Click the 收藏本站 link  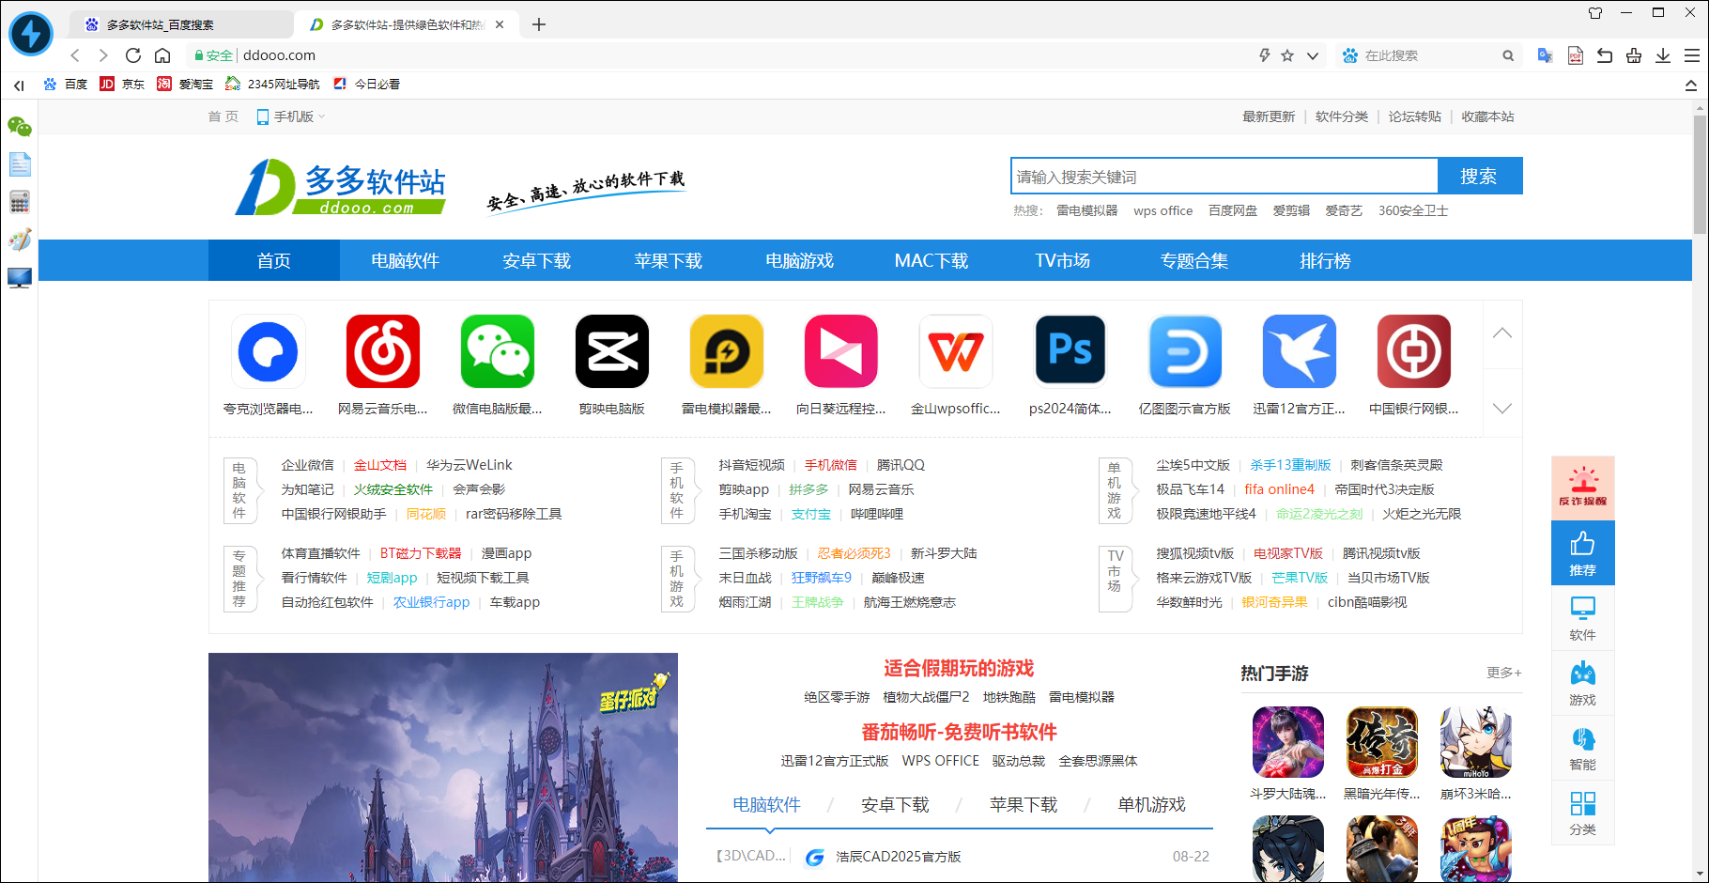[x=1488, y=116]
